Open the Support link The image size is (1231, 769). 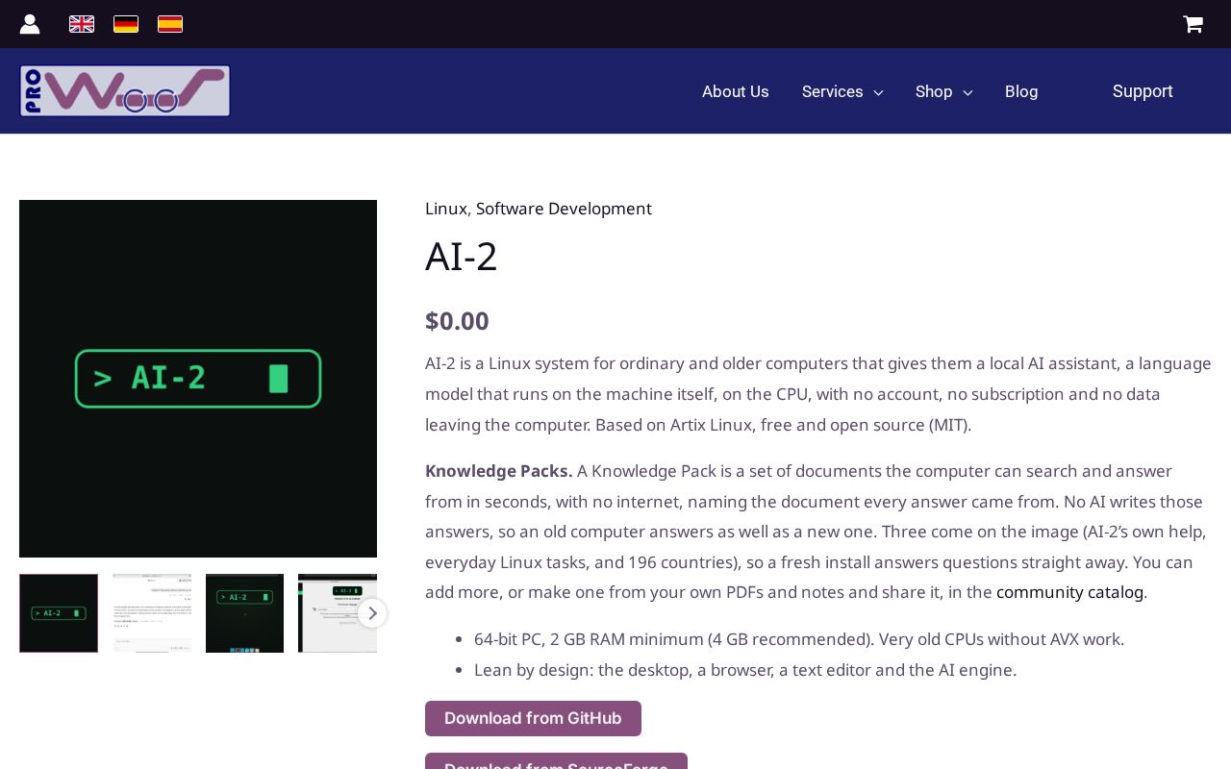1143,91
